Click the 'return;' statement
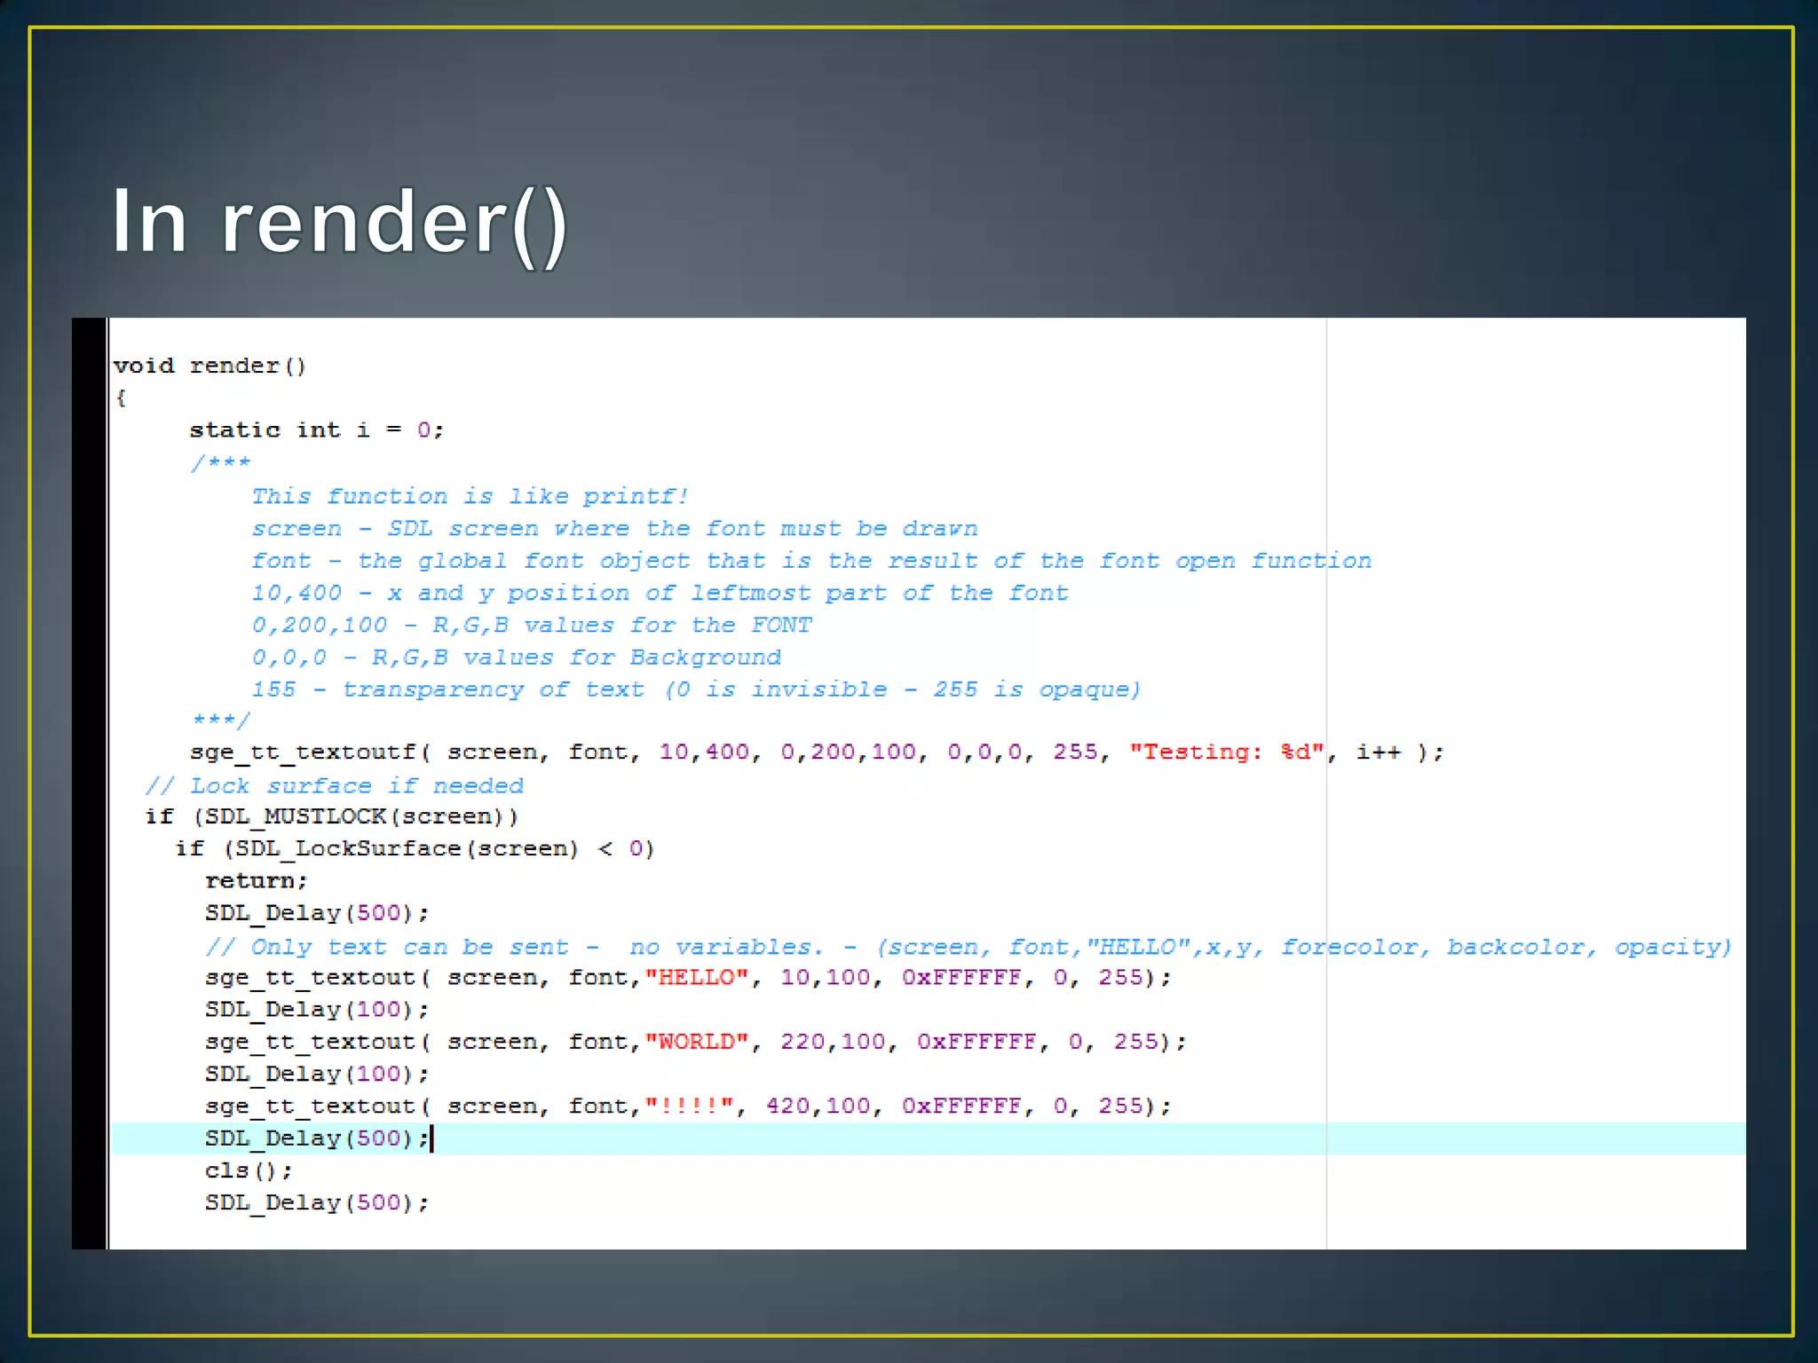The image size is (1818, 1363). coord(256,880)
